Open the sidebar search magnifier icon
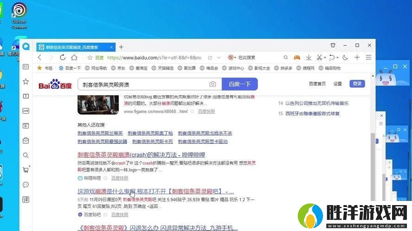Image resolution: width=412 pixels, height=231 pixels. point(26,155)
